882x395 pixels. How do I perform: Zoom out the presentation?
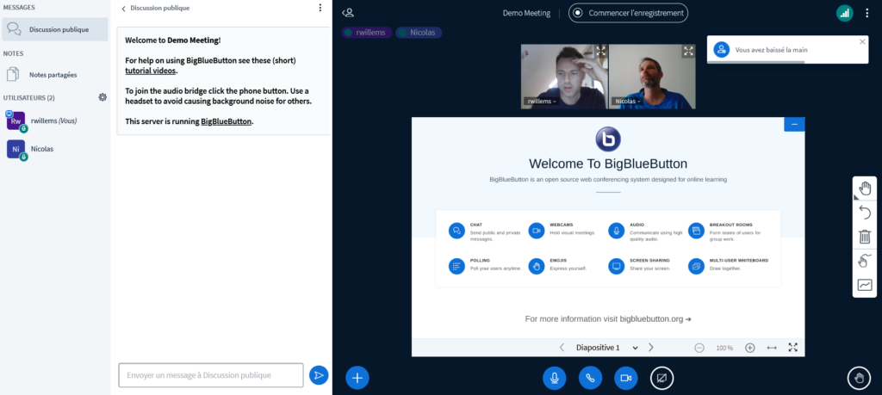(699, 348)
